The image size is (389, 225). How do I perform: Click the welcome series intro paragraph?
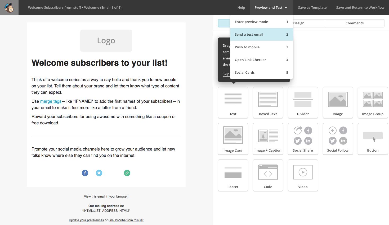[x=106, y=86]
